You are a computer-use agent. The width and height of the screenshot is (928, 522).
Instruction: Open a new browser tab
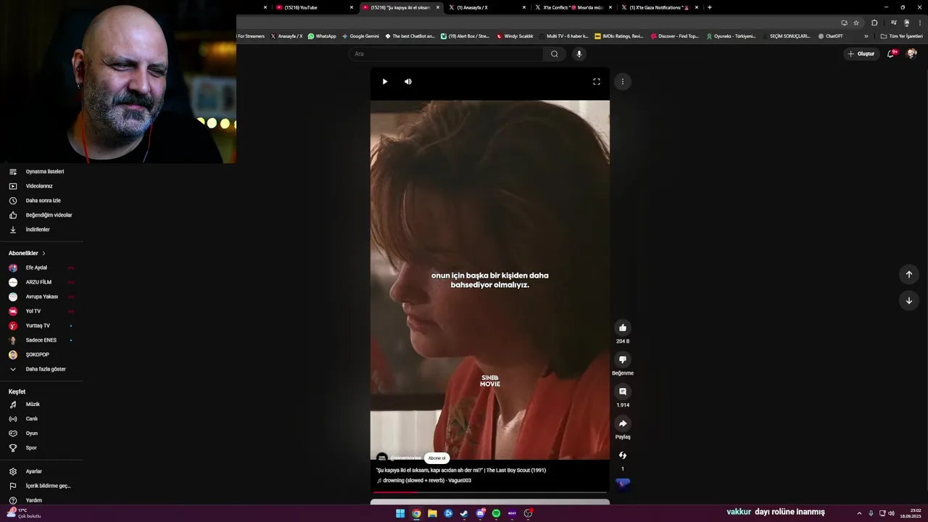click(710, 7)
